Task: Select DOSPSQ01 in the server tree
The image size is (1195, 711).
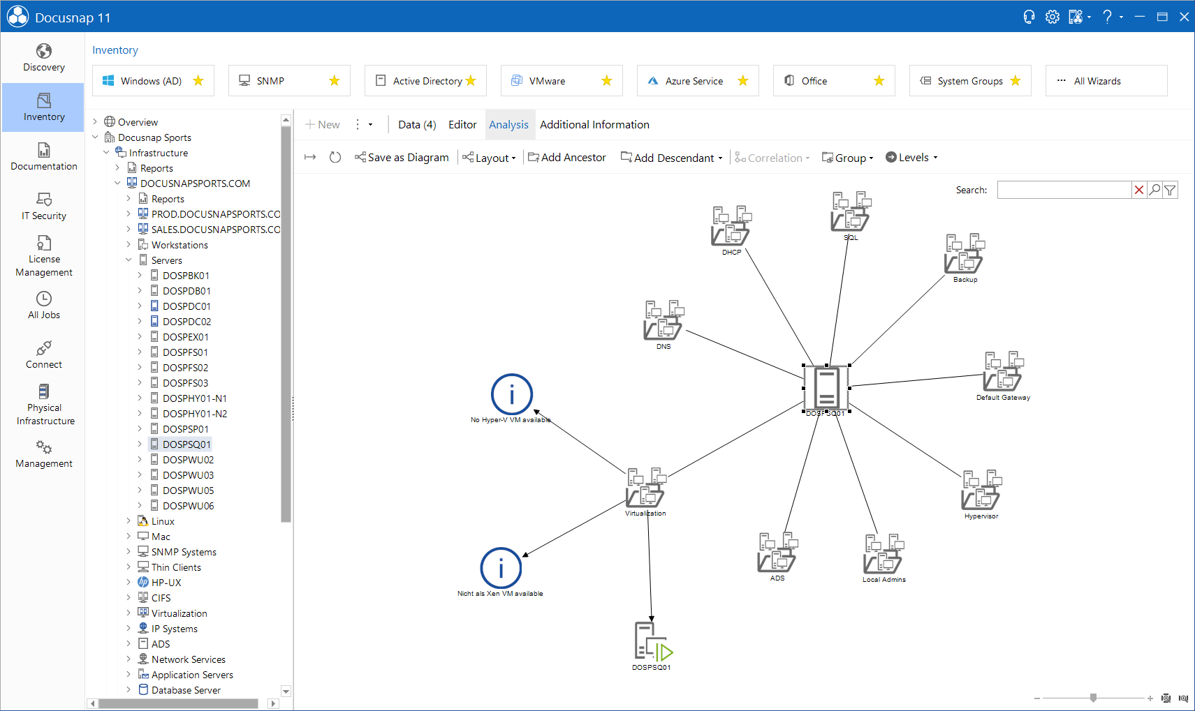Action: (186, 444)
